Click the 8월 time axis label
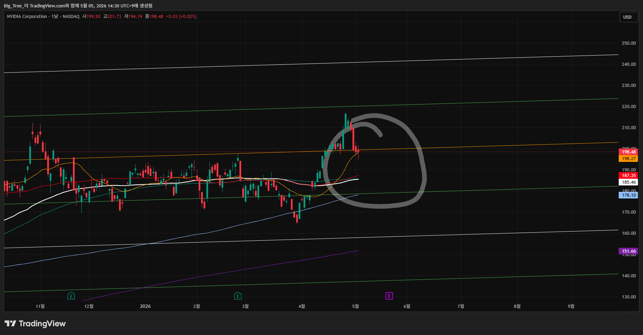 tap(517, 306)
